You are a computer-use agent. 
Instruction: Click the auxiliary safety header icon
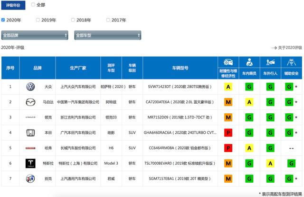click(x=291, y=62)
